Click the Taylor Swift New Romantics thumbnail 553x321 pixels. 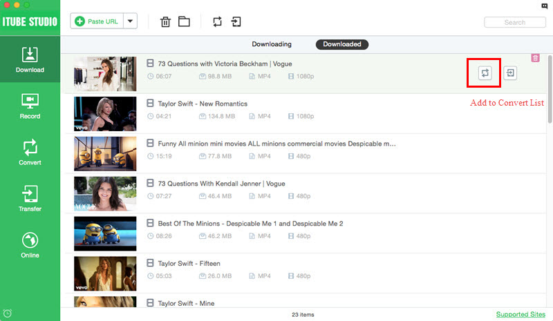[x=105, y=114]
